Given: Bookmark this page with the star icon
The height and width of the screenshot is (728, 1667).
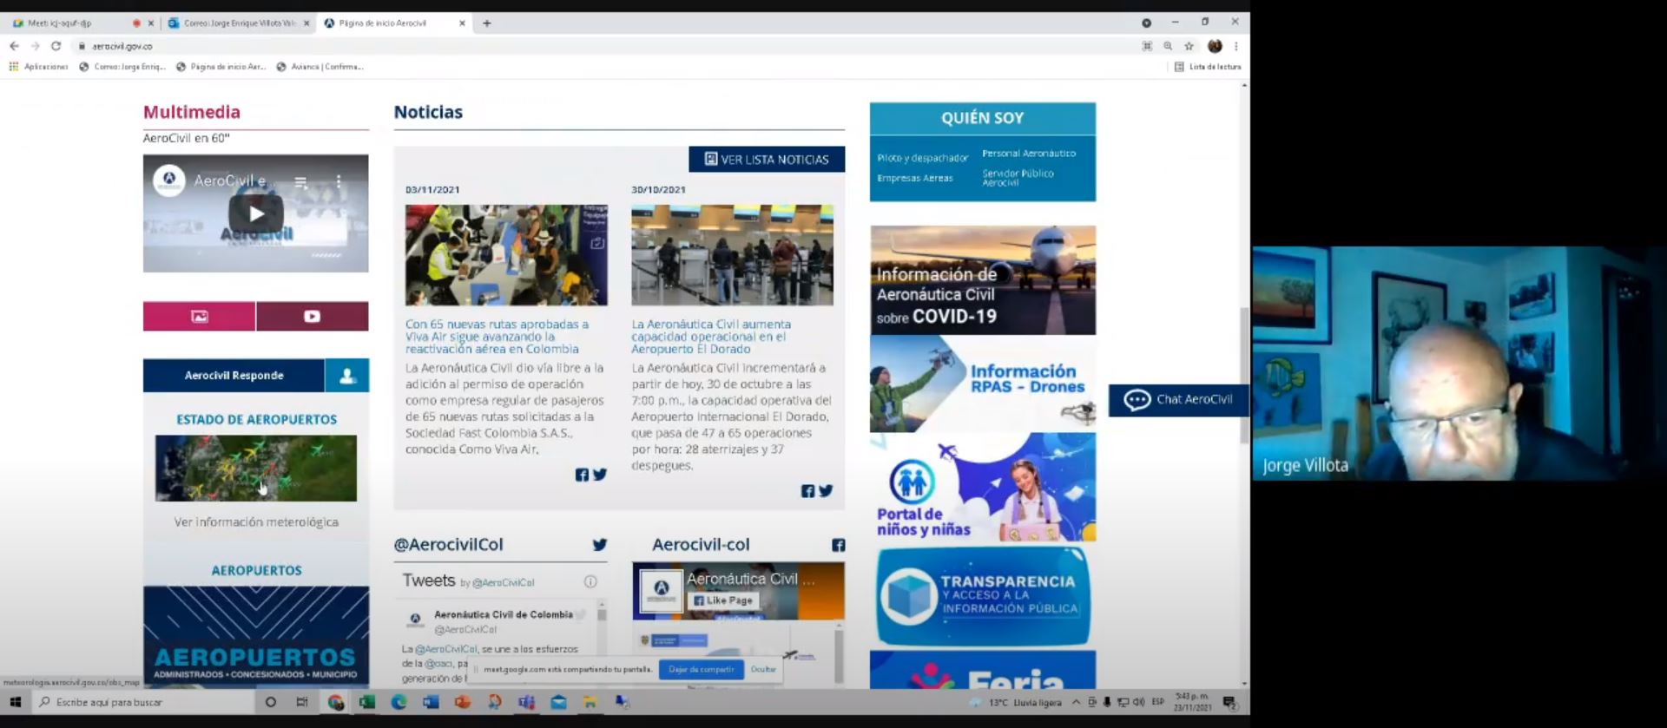Looking at the screenshot, I should coord(1189,46).
